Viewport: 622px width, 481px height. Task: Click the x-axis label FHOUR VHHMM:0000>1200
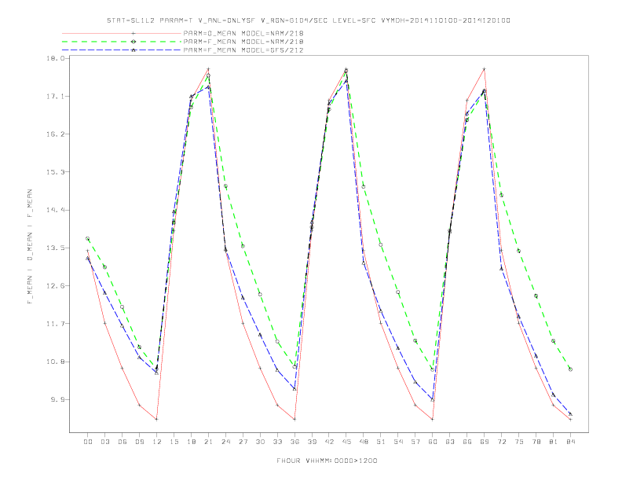pyautogui.click(x=327, y=461)
